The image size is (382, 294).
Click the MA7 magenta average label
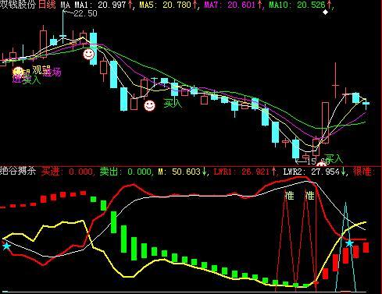232,5
